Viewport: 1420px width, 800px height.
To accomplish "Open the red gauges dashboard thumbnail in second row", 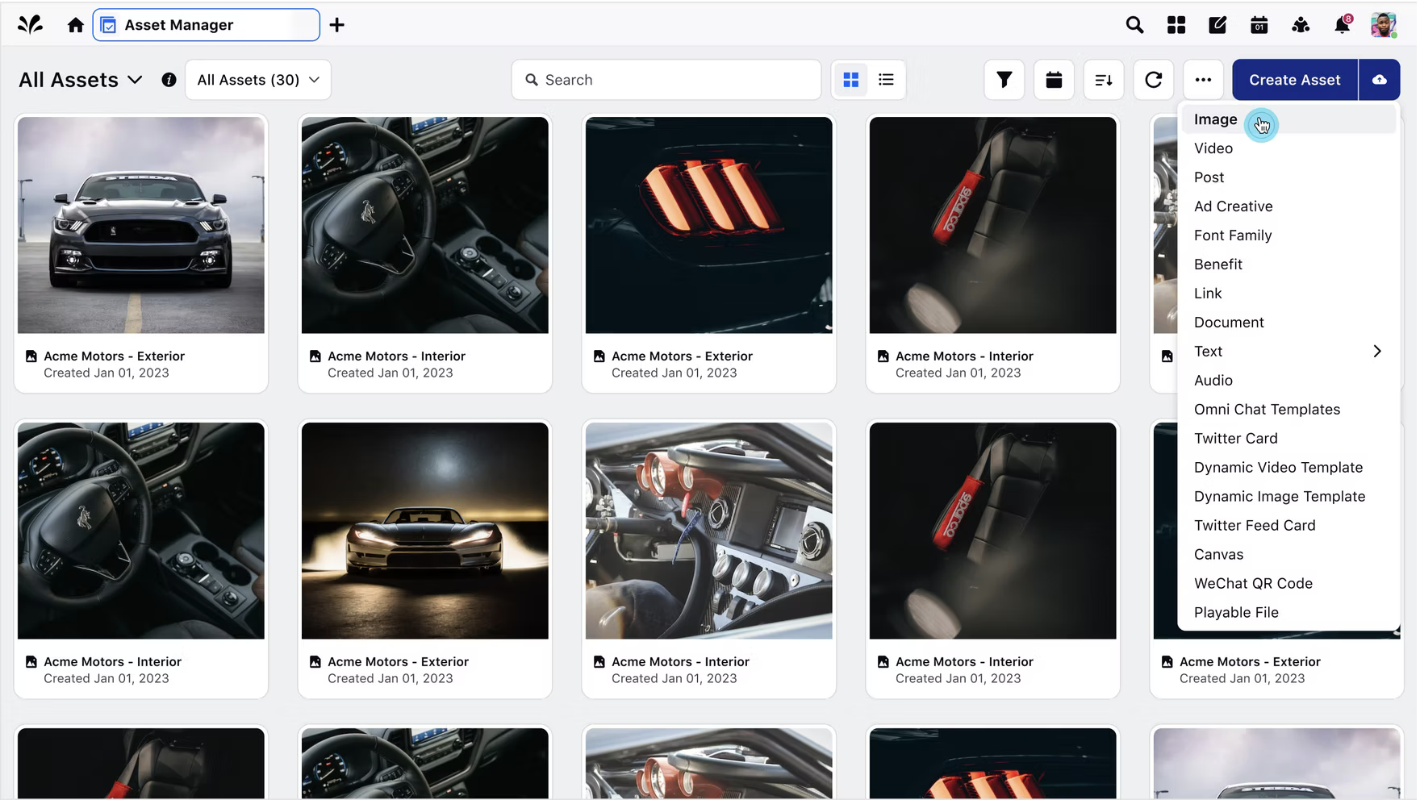I will click(x=709, y=531).
